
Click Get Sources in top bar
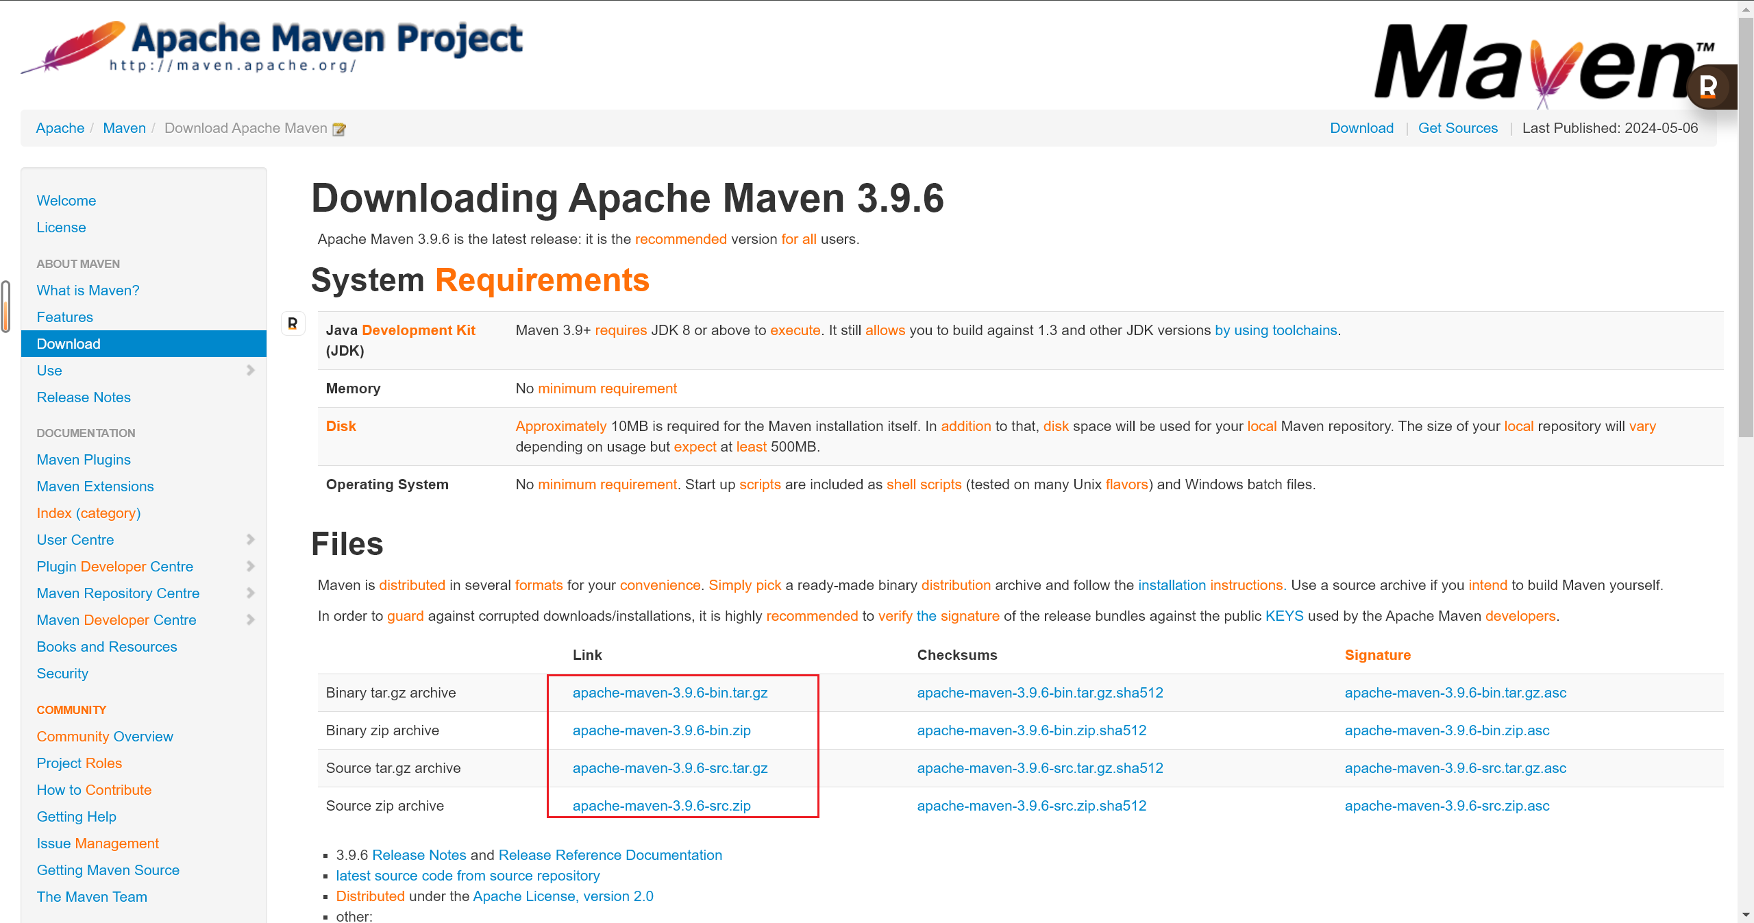(x=1457, y=128)
